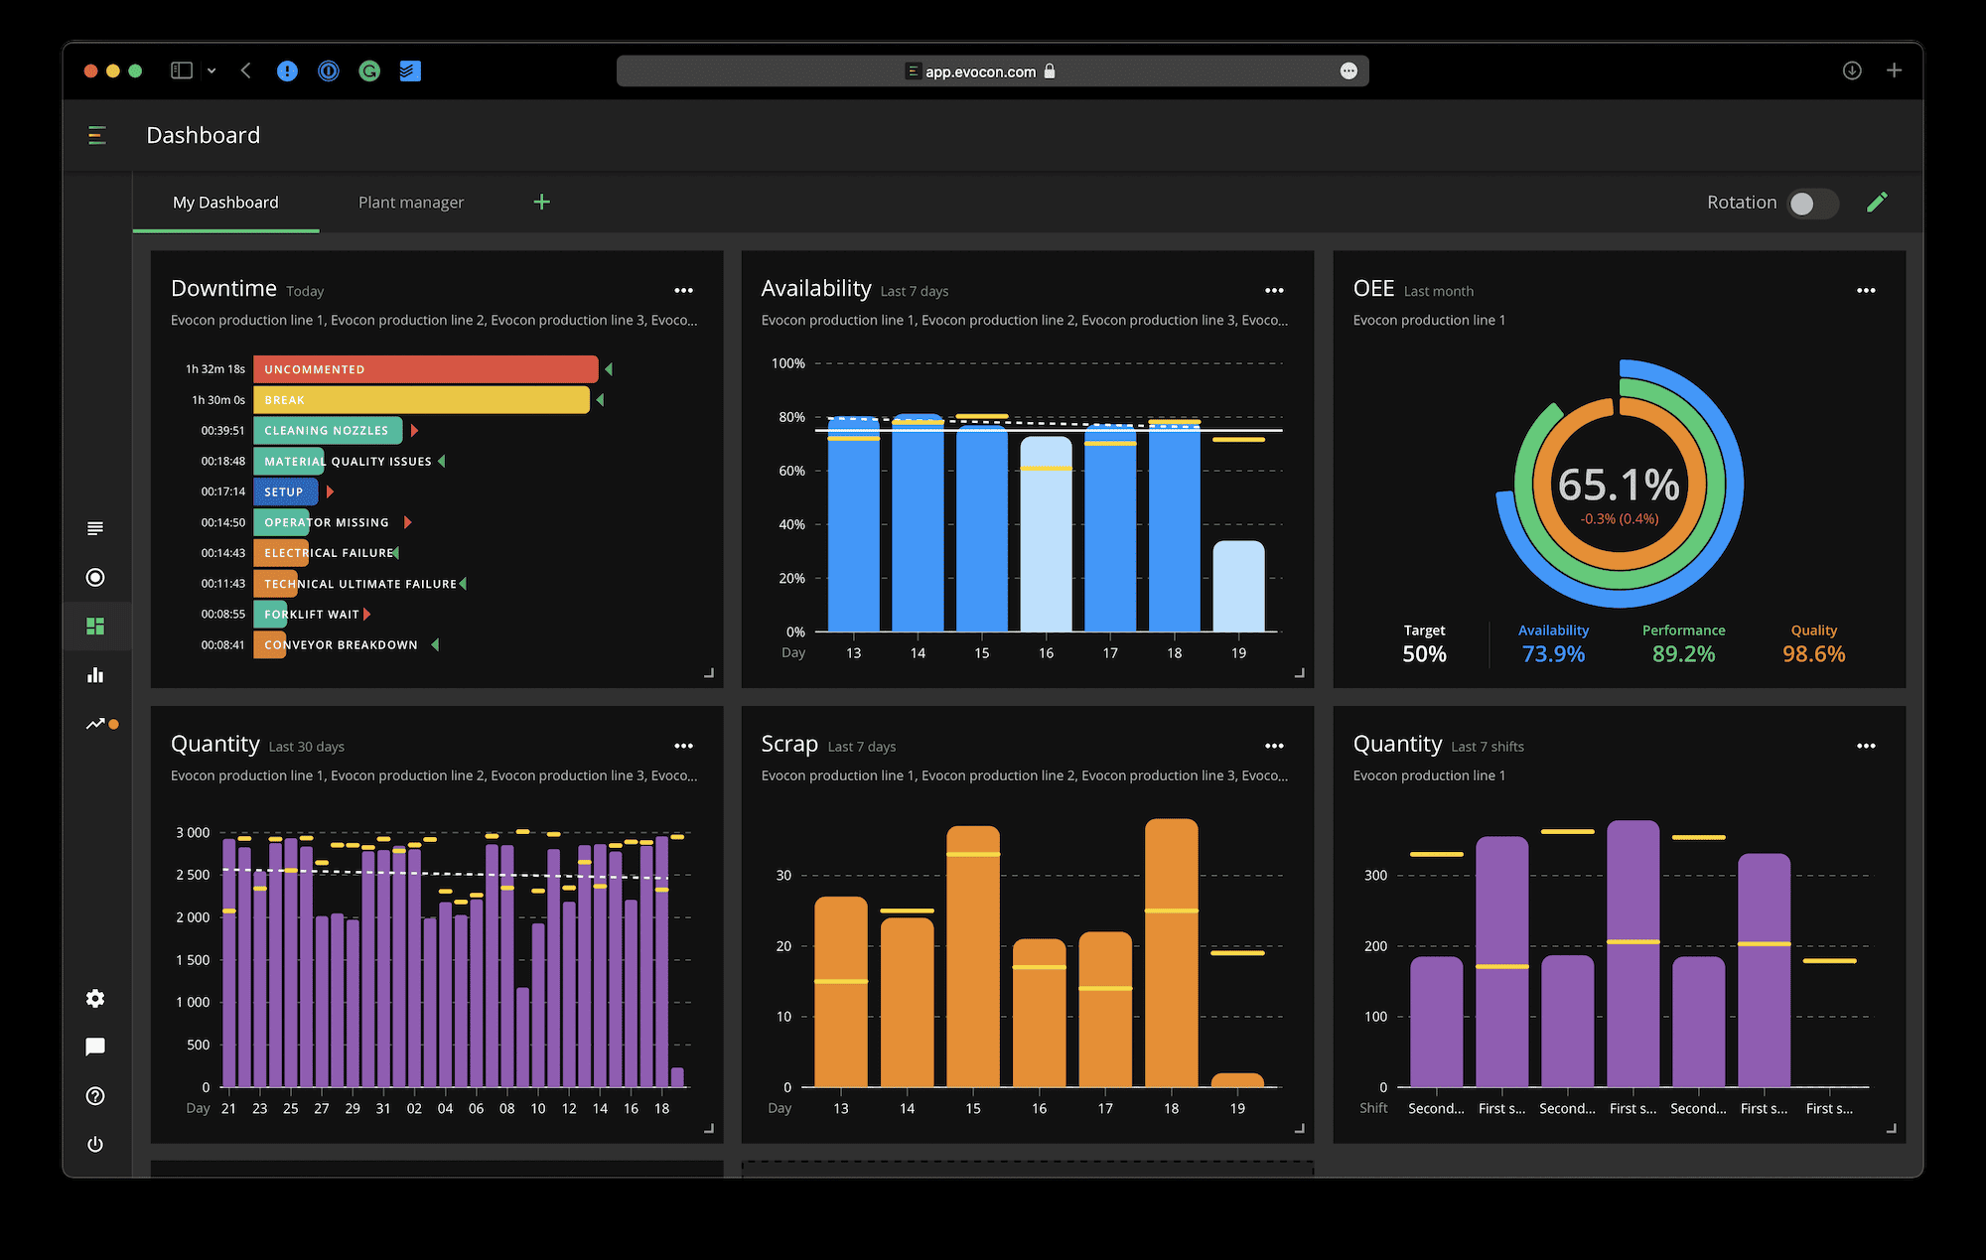Edit the dashboard using the pencil icon
This screenshot has width=1986, height=1260.
(x=1877, y=202)
